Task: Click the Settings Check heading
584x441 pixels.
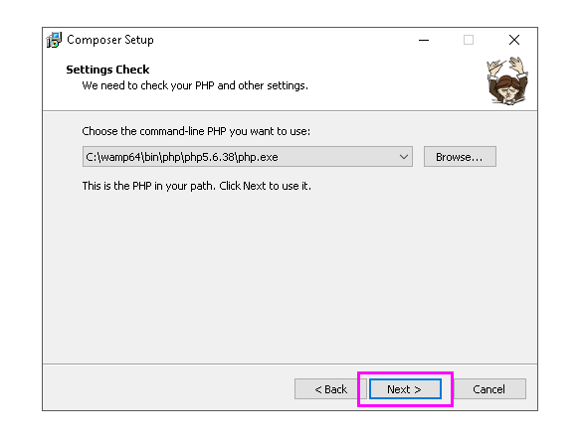Action: pyautogui.click(x=107, y=70)
